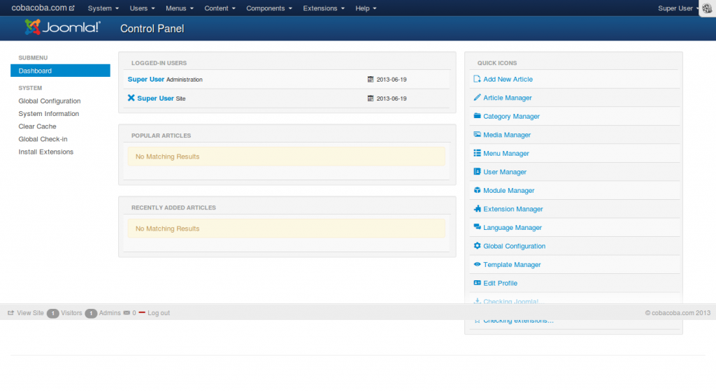Screen dimensions: 716x392
Task: Click the Global Configuration gear quick icon
Action: click(x=477, y=246)
